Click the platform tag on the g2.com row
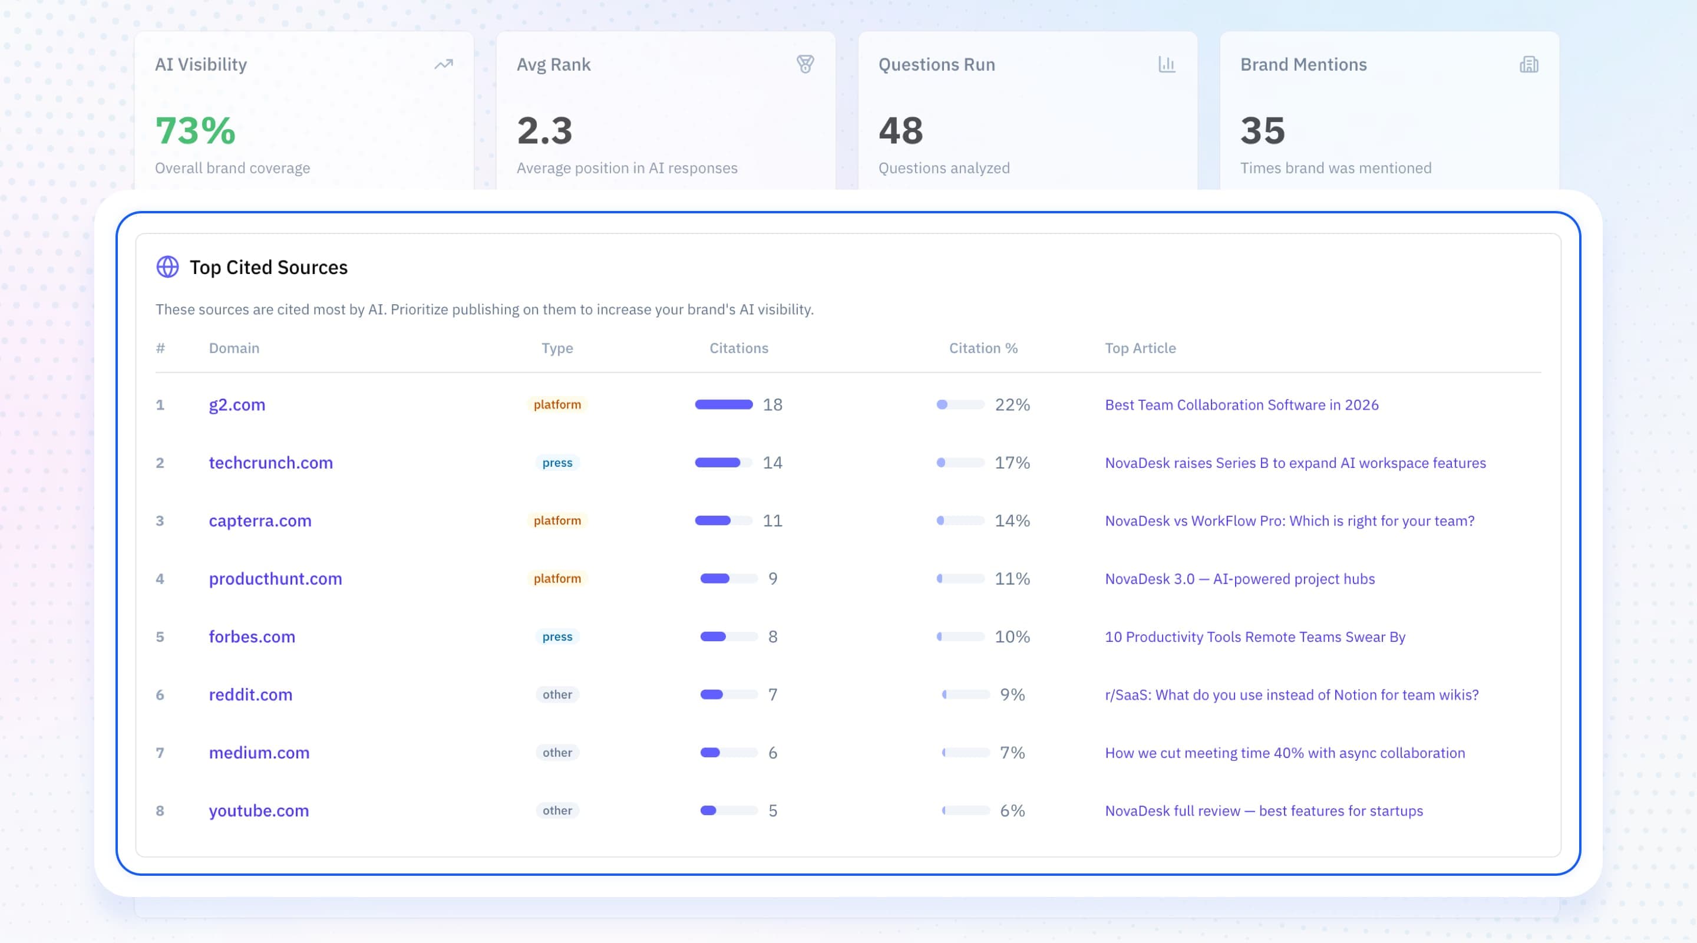The image size is (1697, 943). (x=557, y=405)
